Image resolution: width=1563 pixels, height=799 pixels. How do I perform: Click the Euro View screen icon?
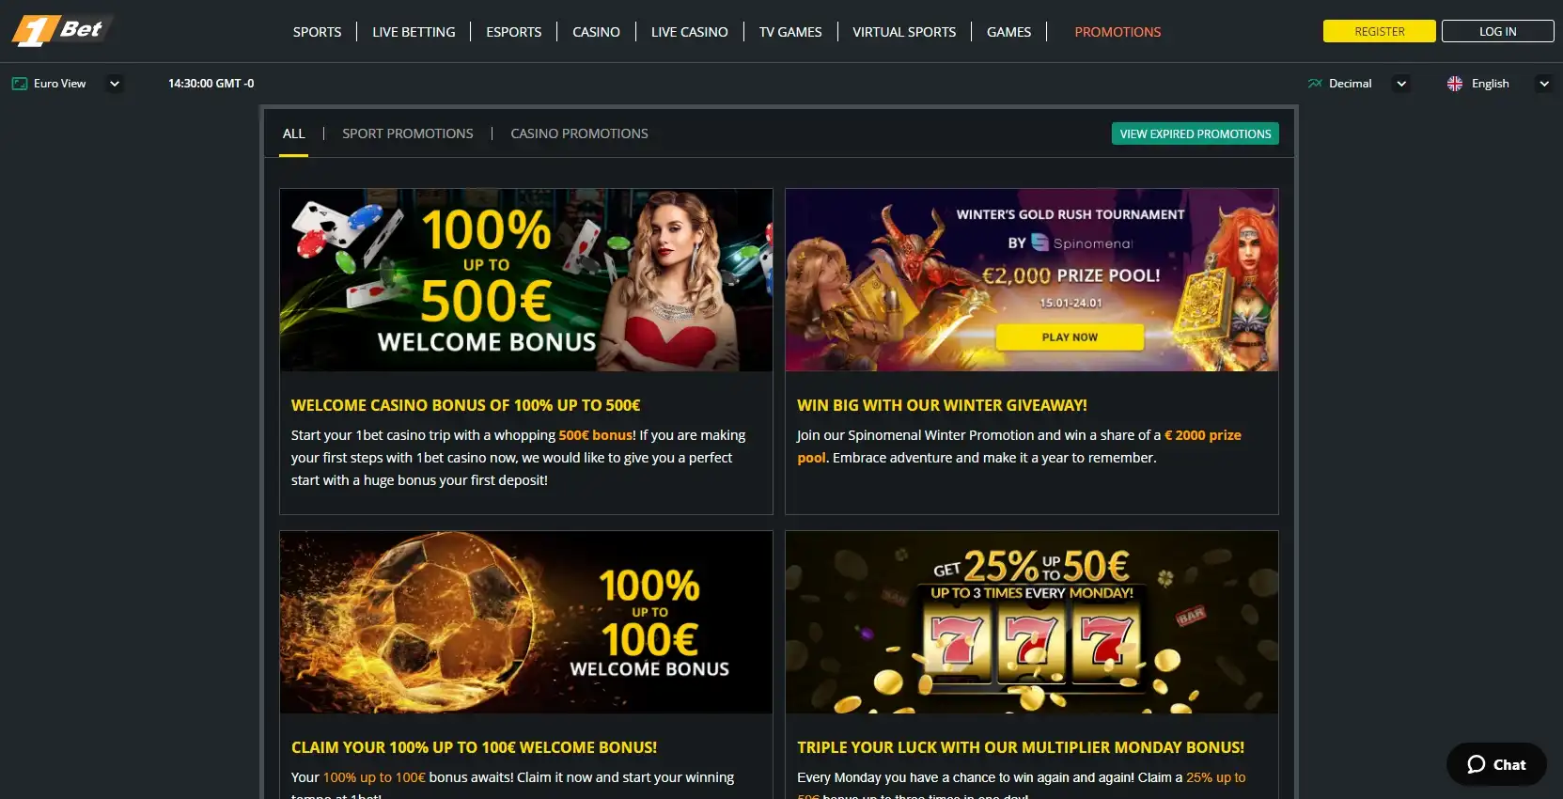pos(19,84)
